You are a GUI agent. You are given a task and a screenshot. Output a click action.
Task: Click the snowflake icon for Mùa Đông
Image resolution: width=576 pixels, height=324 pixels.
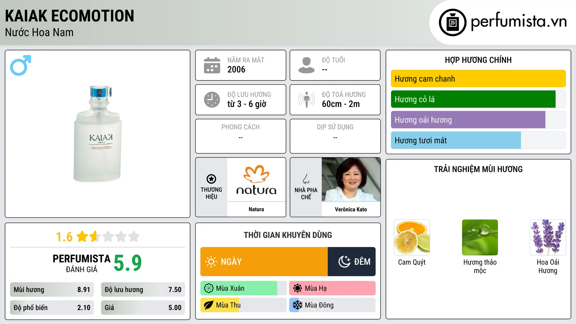298,305
